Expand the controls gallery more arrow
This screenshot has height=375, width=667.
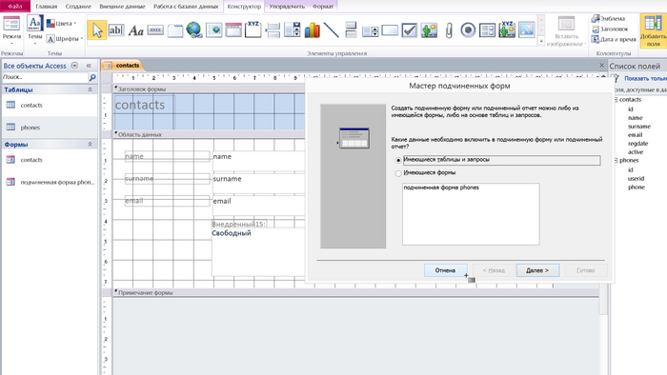pyautogui.click(x=541, y=42)
